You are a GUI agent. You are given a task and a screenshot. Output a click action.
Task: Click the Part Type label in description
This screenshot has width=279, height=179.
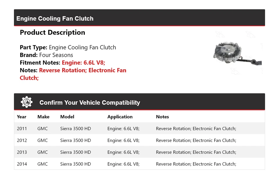click(33, 48)
